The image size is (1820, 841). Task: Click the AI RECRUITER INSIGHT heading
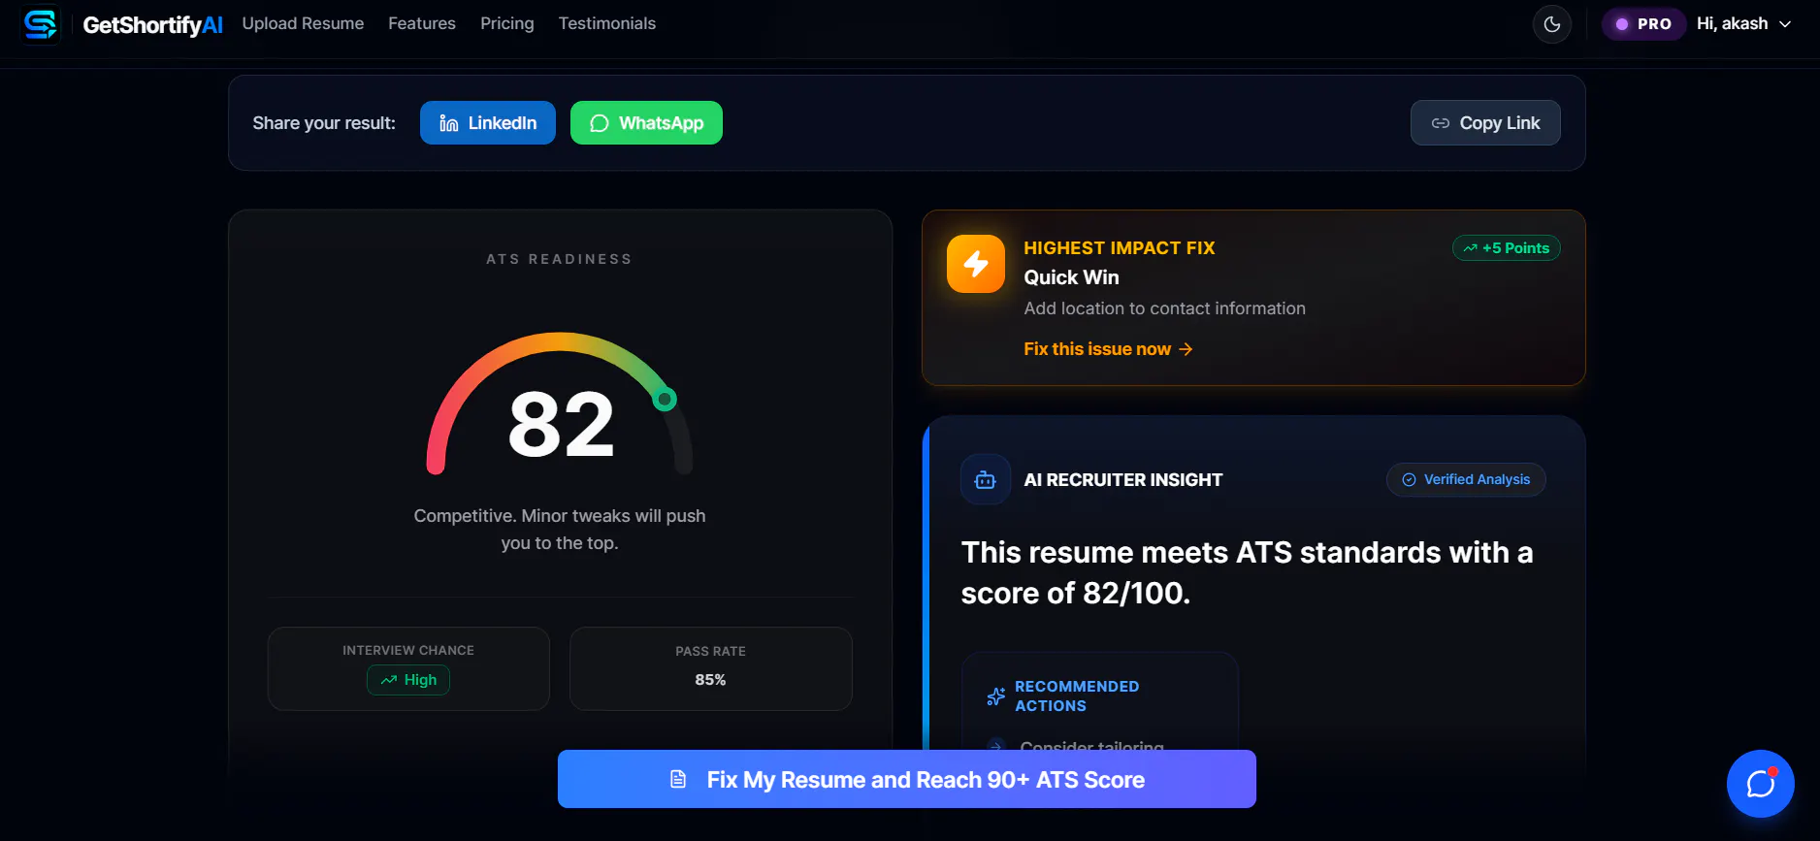tap(1123, 480)
